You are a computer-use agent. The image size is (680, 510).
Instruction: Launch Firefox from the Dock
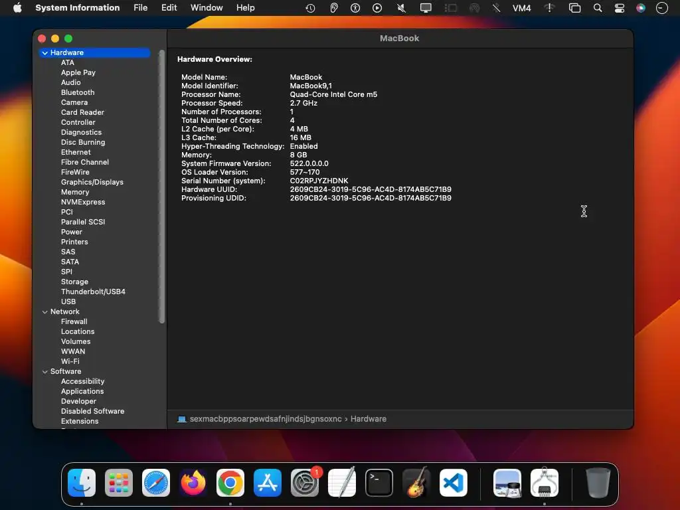tap(193, 483)
